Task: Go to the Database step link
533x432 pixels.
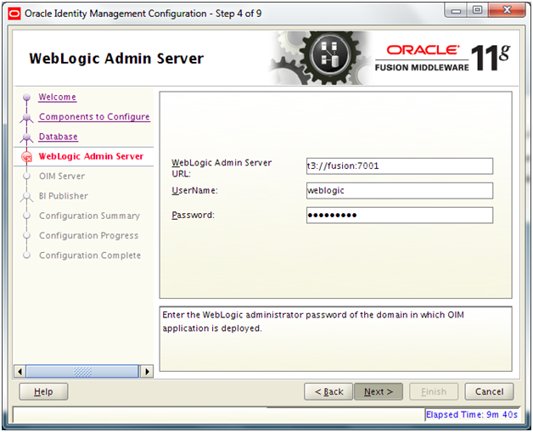Action: (58, 137)
